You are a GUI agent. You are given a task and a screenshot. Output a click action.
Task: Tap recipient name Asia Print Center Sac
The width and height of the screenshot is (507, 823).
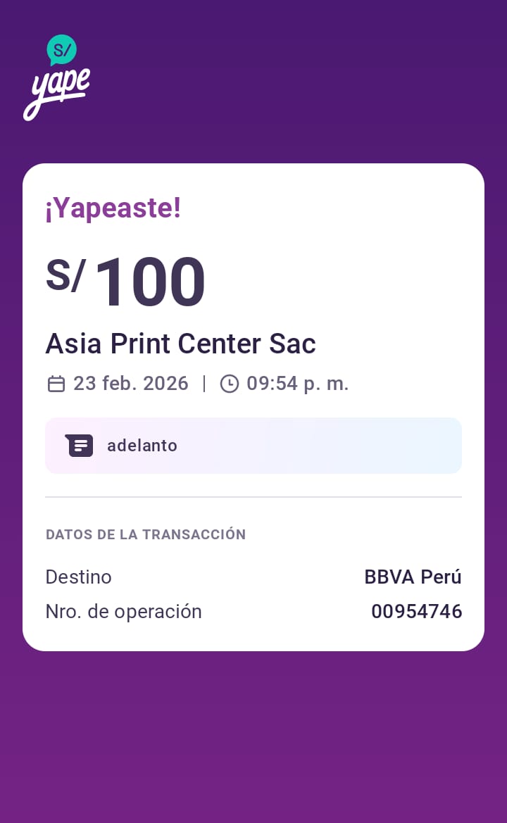(180, 344)
